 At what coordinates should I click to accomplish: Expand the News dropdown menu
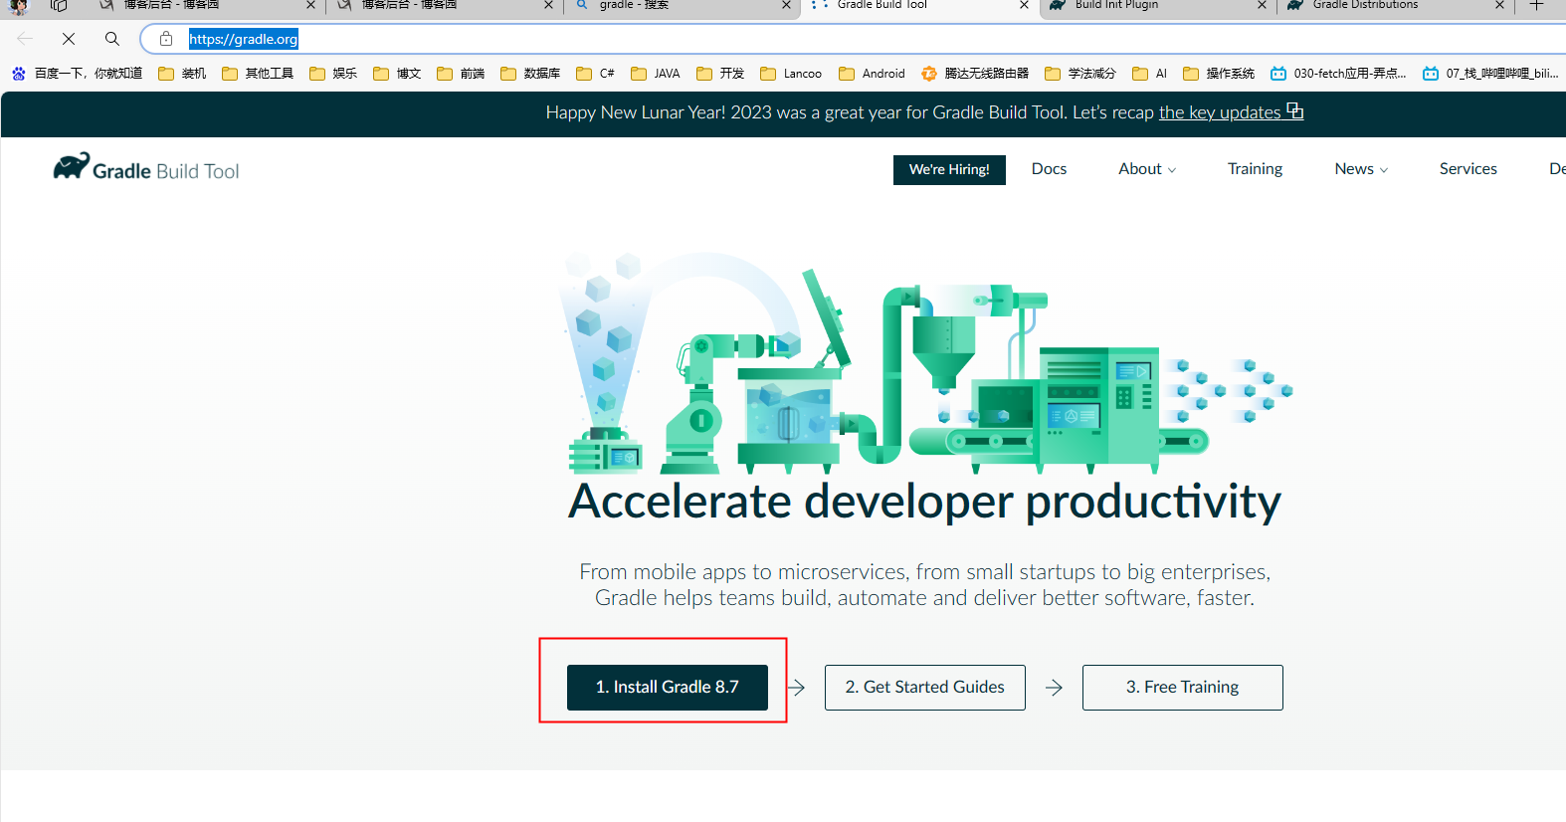1361,169
